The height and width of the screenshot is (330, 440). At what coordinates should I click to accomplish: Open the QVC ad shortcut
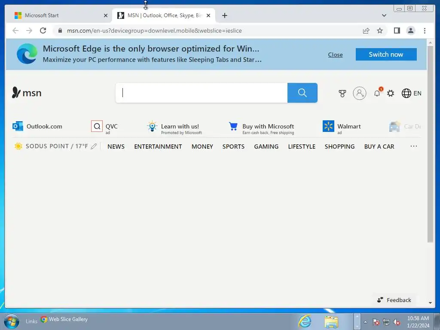pos(104,127)
